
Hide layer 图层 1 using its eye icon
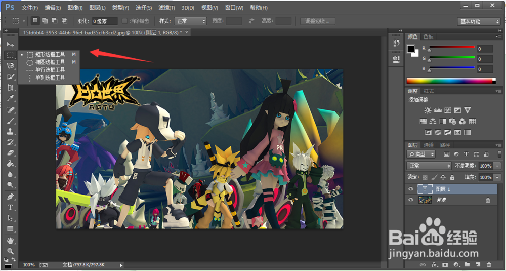click(411, 189)
